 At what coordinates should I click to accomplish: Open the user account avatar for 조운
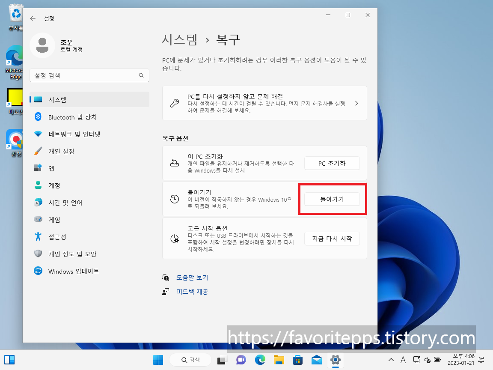coord(42,45)
